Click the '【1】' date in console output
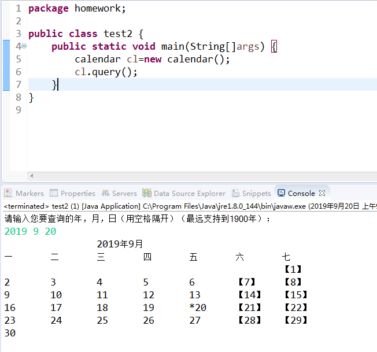Screen dimensions: 377x352 tap(293, 269)
